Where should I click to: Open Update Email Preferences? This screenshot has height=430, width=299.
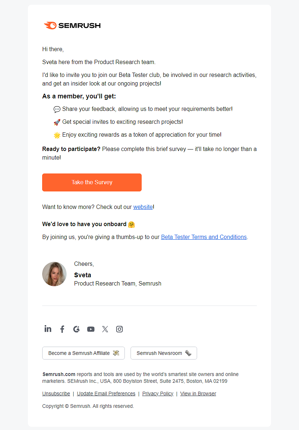point(106,394)
